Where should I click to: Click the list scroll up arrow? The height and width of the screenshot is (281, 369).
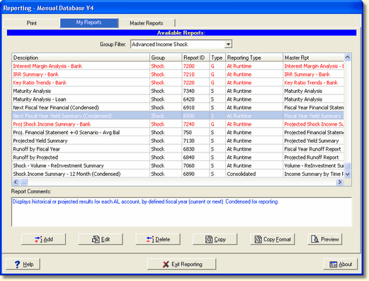point(347,57)
